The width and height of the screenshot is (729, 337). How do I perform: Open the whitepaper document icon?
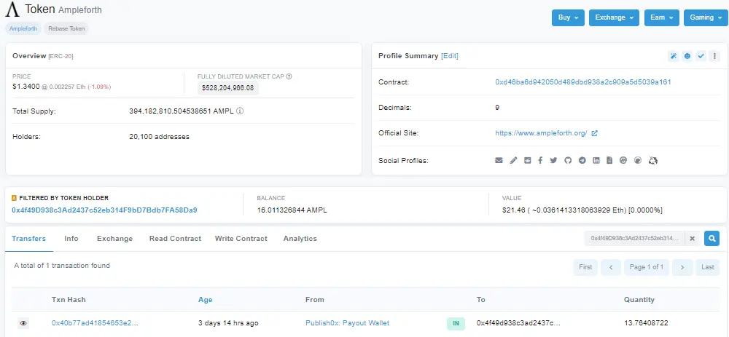click(609, 161)
